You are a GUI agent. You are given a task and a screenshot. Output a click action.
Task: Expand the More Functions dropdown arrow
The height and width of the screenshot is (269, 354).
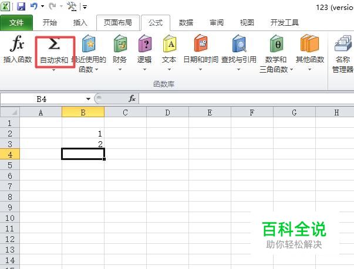tap(310, 69)
